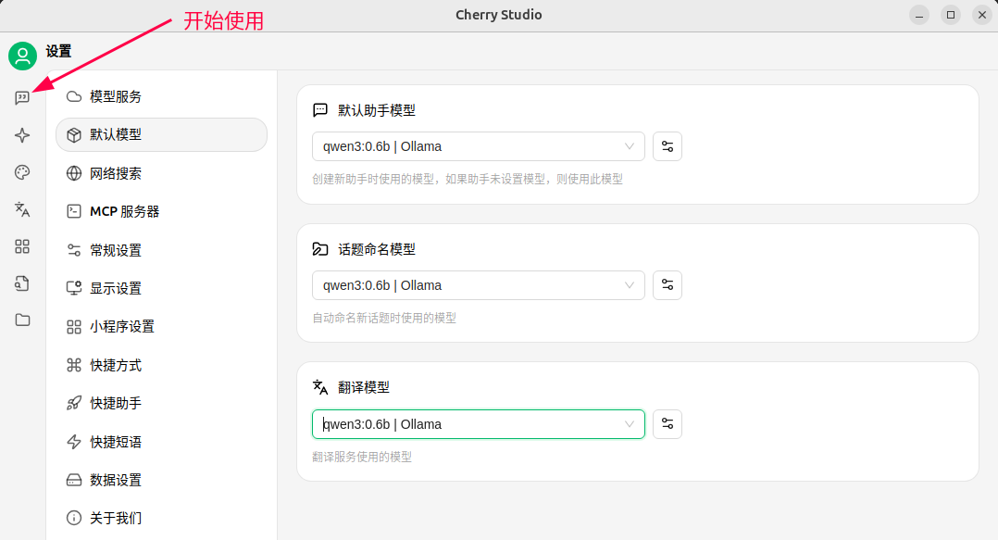The image size is (998, 540).
Task: Open the chat assistant icon in sidebar
Action: [22, 98]
